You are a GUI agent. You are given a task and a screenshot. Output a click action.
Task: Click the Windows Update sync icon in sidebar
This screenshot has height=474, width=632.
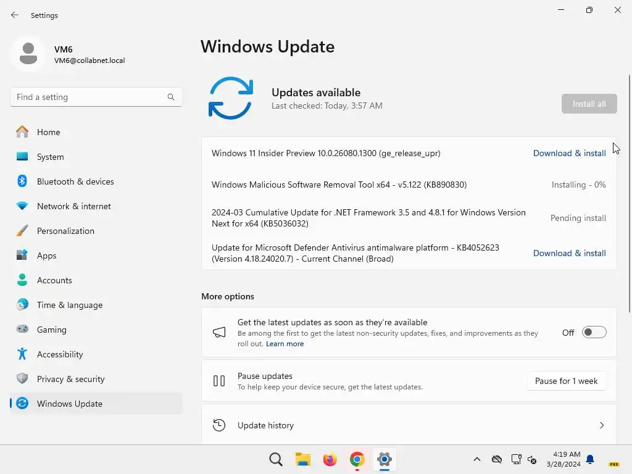(22, 403)
